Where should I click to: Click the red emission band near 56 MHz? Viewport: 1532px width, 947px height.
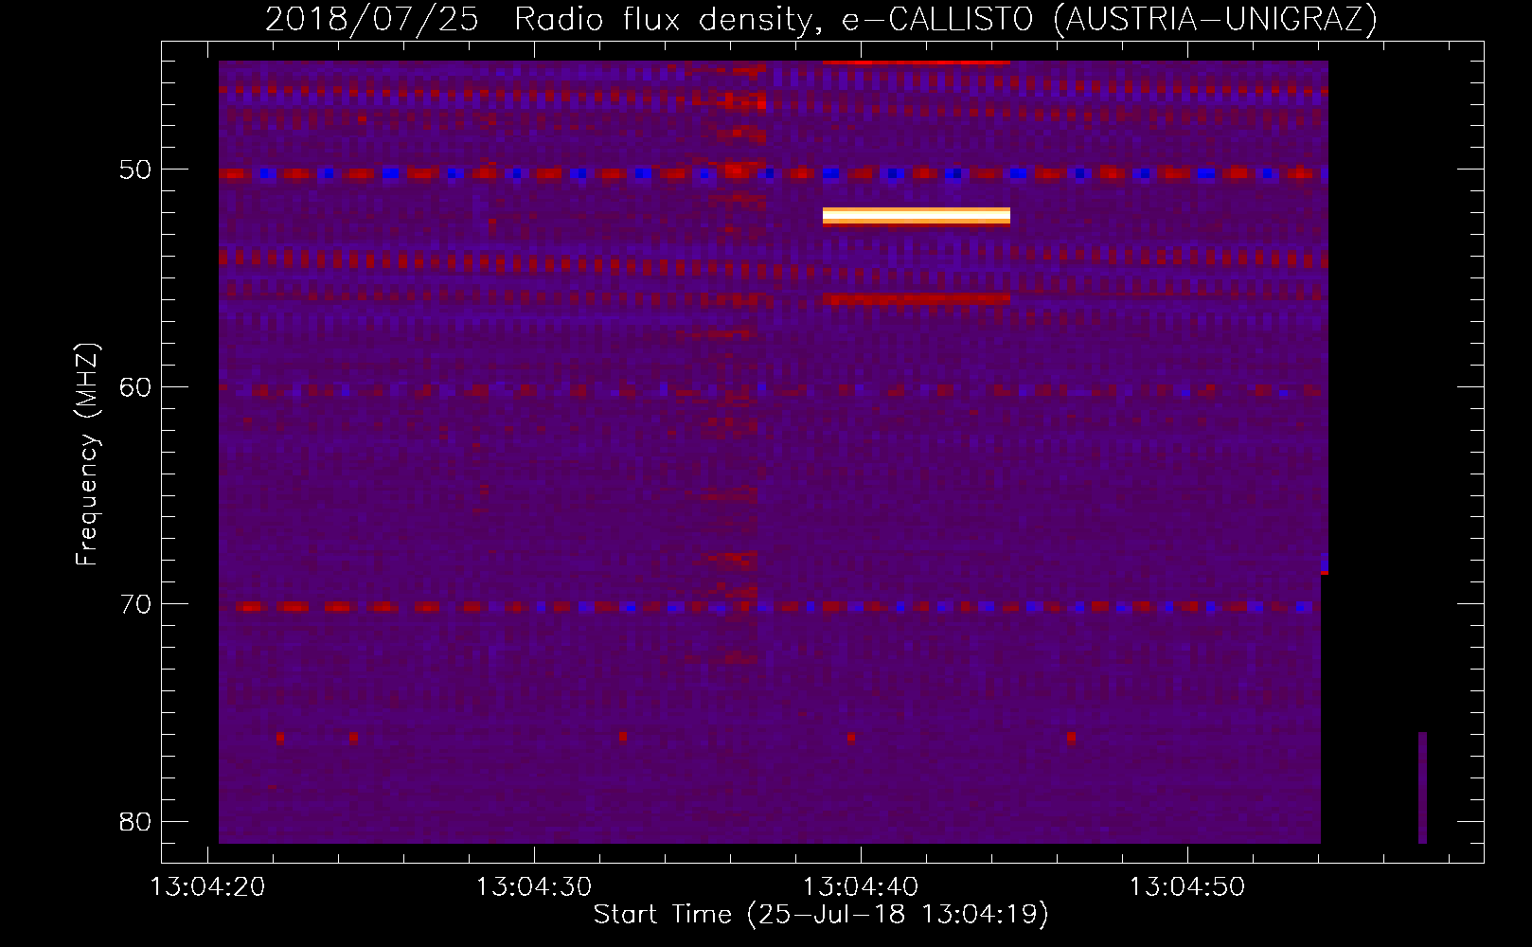tap(917, 299)
